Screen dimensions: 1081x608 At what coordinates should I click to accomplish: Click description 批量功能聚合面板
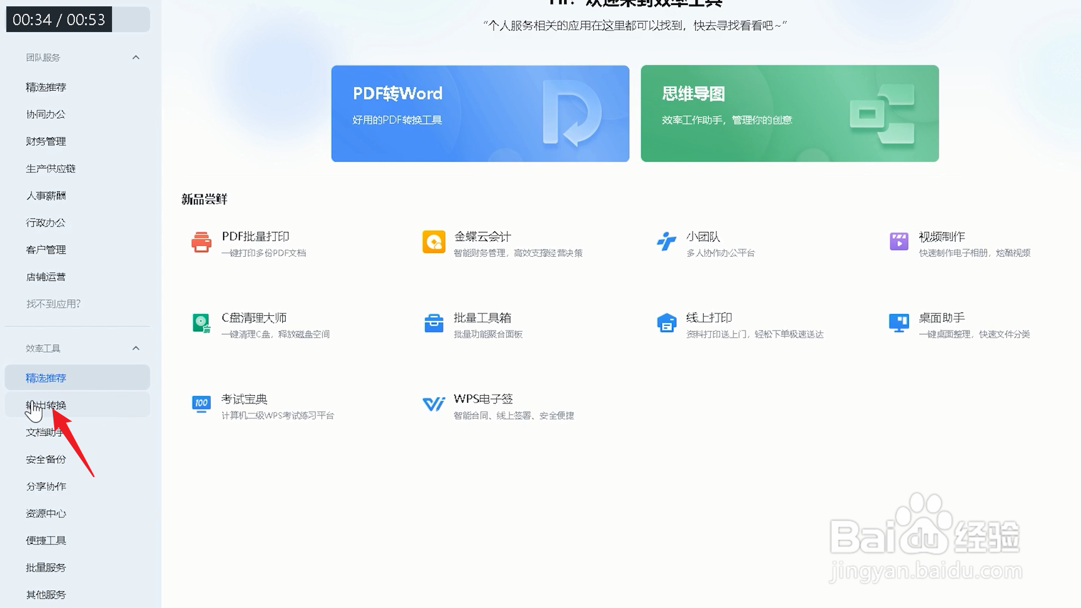point(488,334)
